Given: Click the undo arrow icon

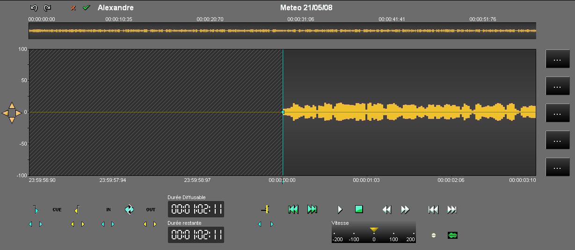Looking at the screenshot, I should pos(34,8).
